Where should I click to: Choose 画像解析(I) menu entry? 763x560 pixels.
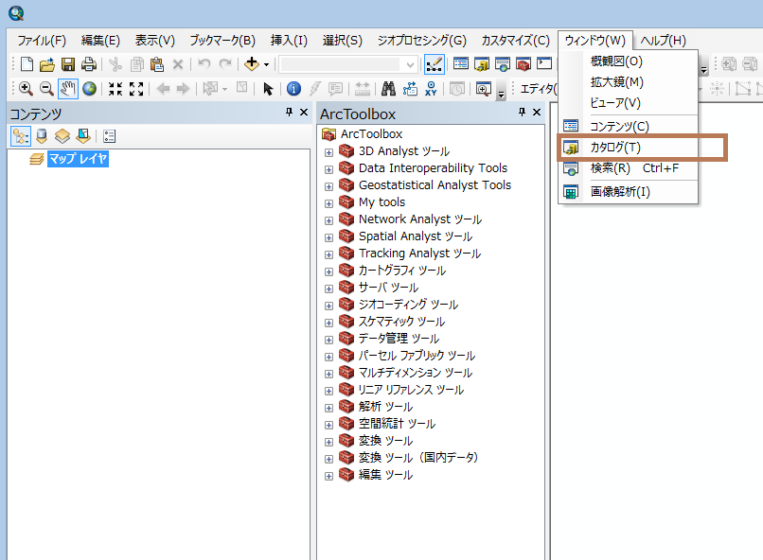click(x=629, y=191)
